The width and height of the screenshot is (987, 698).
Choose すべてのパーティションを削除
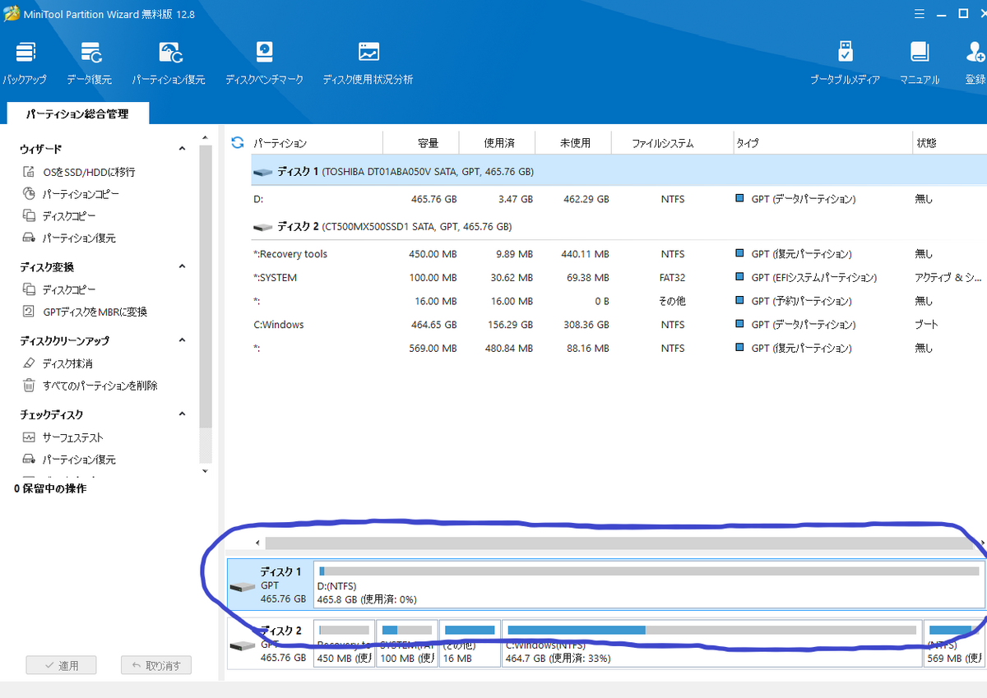coord(90,386)
